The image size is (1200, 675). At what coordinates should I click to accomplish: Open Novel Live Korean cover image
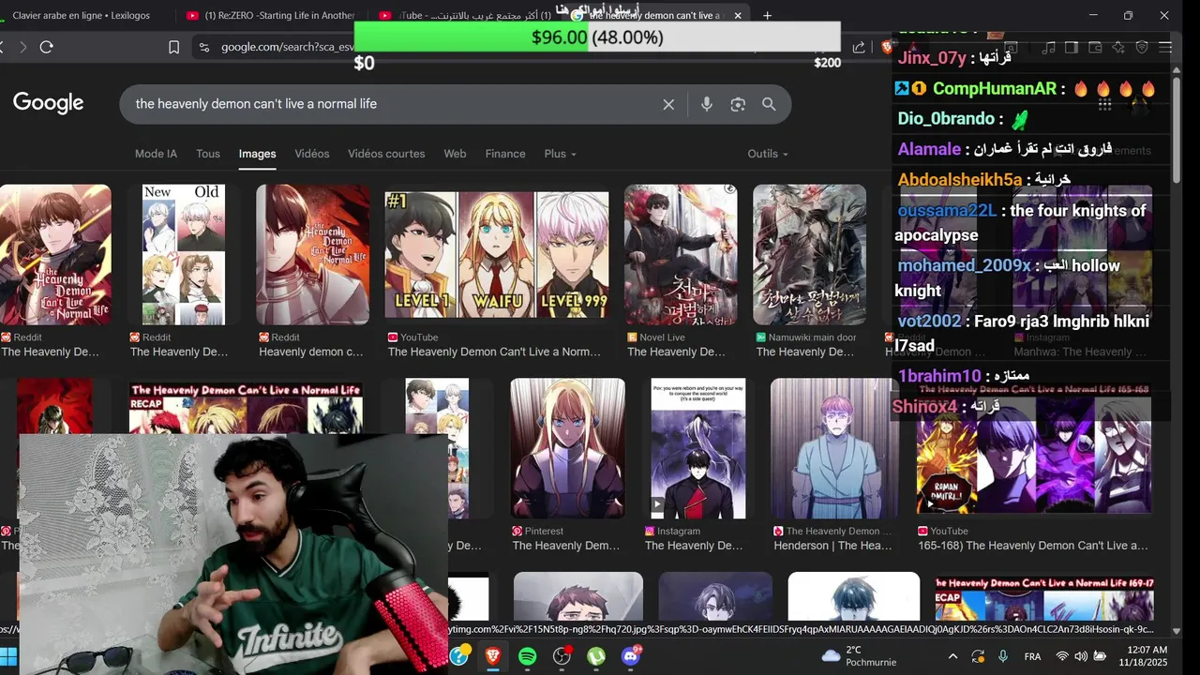pyautogui.click(x=681, y=254)
